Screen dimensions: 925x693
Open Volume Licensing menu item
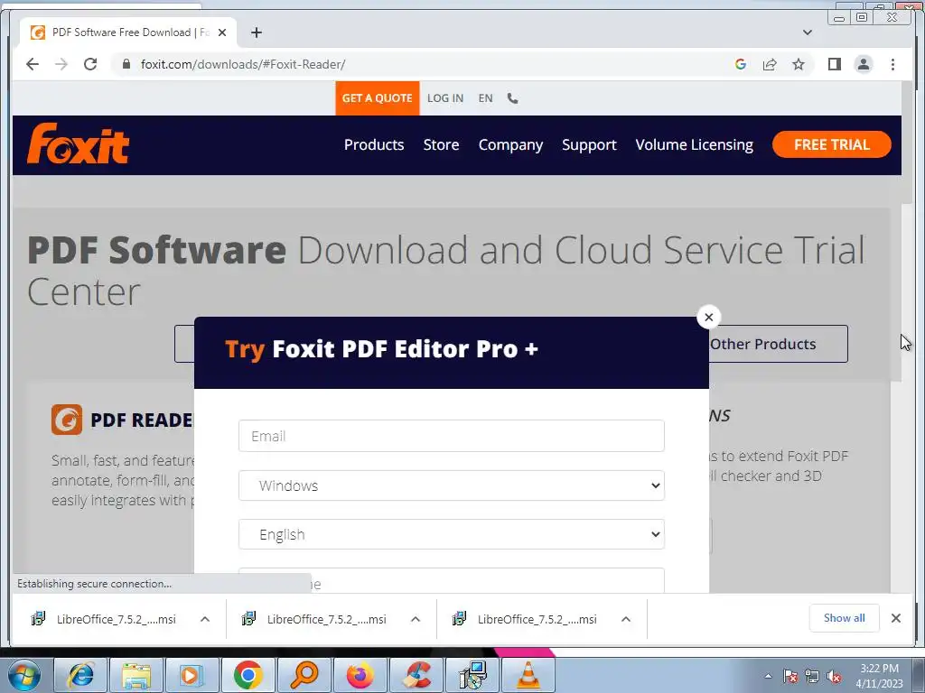tap(695, 145)
